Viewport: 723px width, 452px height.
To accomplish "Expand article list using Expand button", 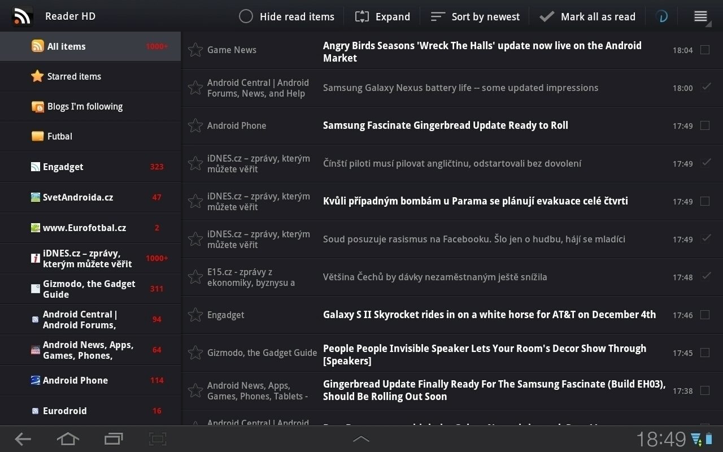I will click(x=382, y=16).
